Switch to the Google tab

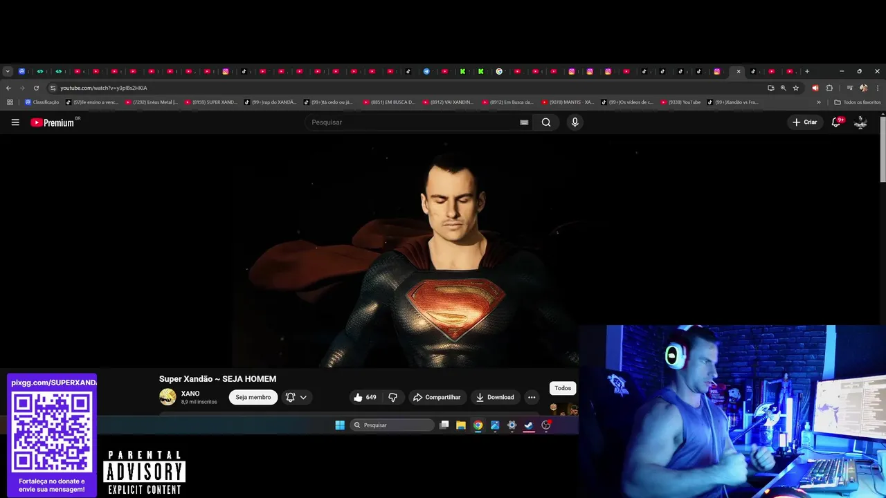point(499,71)
